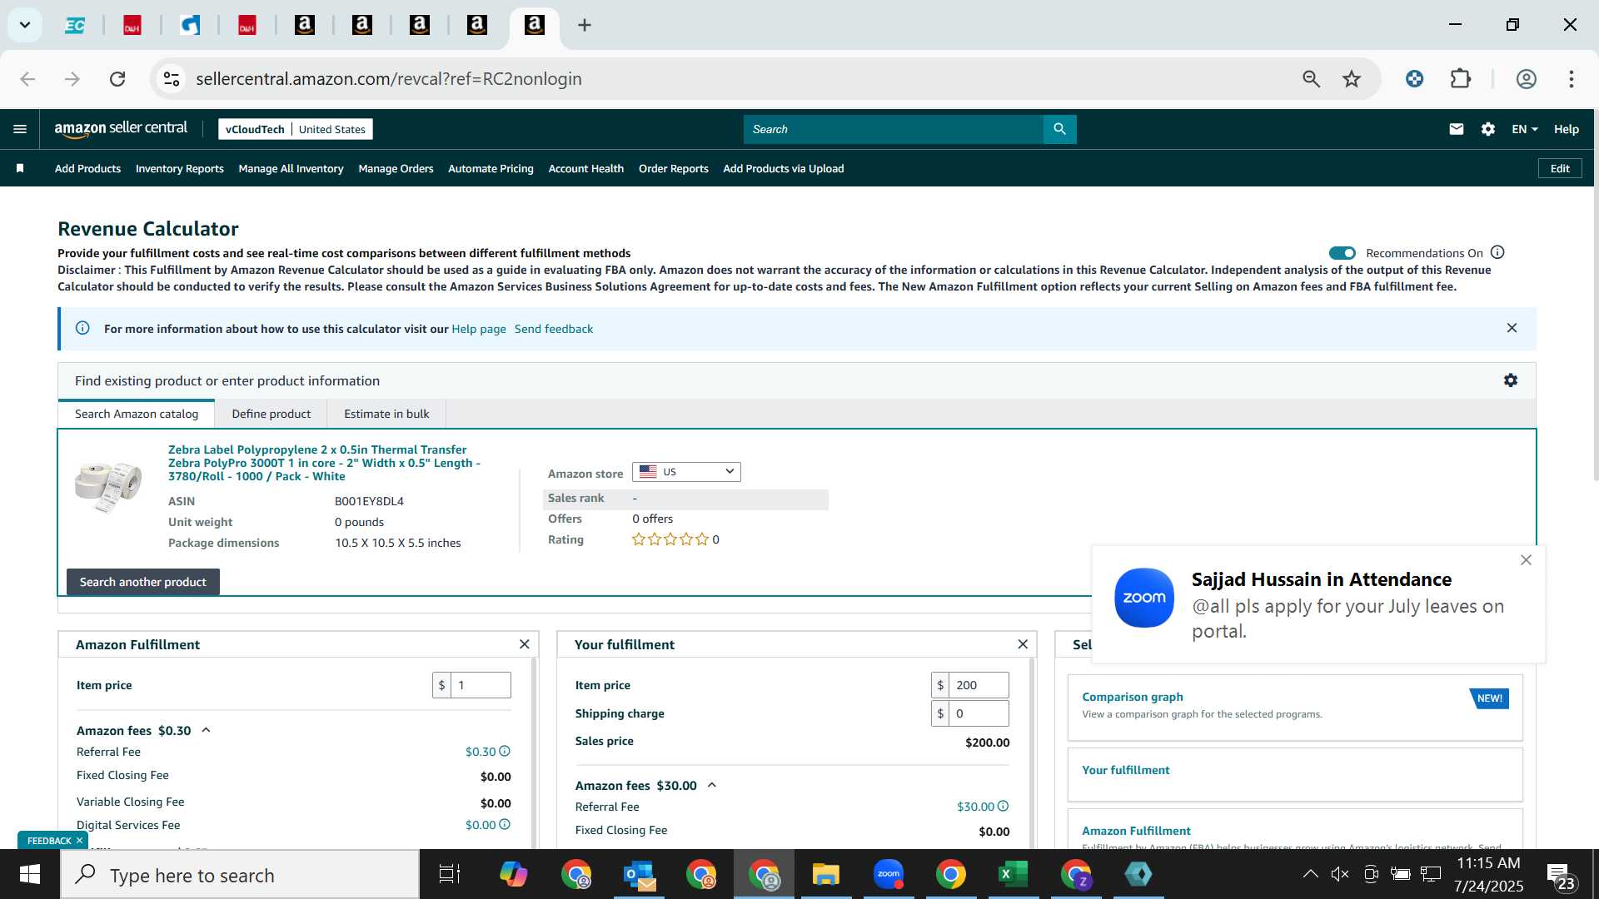Open the Help page link

point(478,329)
